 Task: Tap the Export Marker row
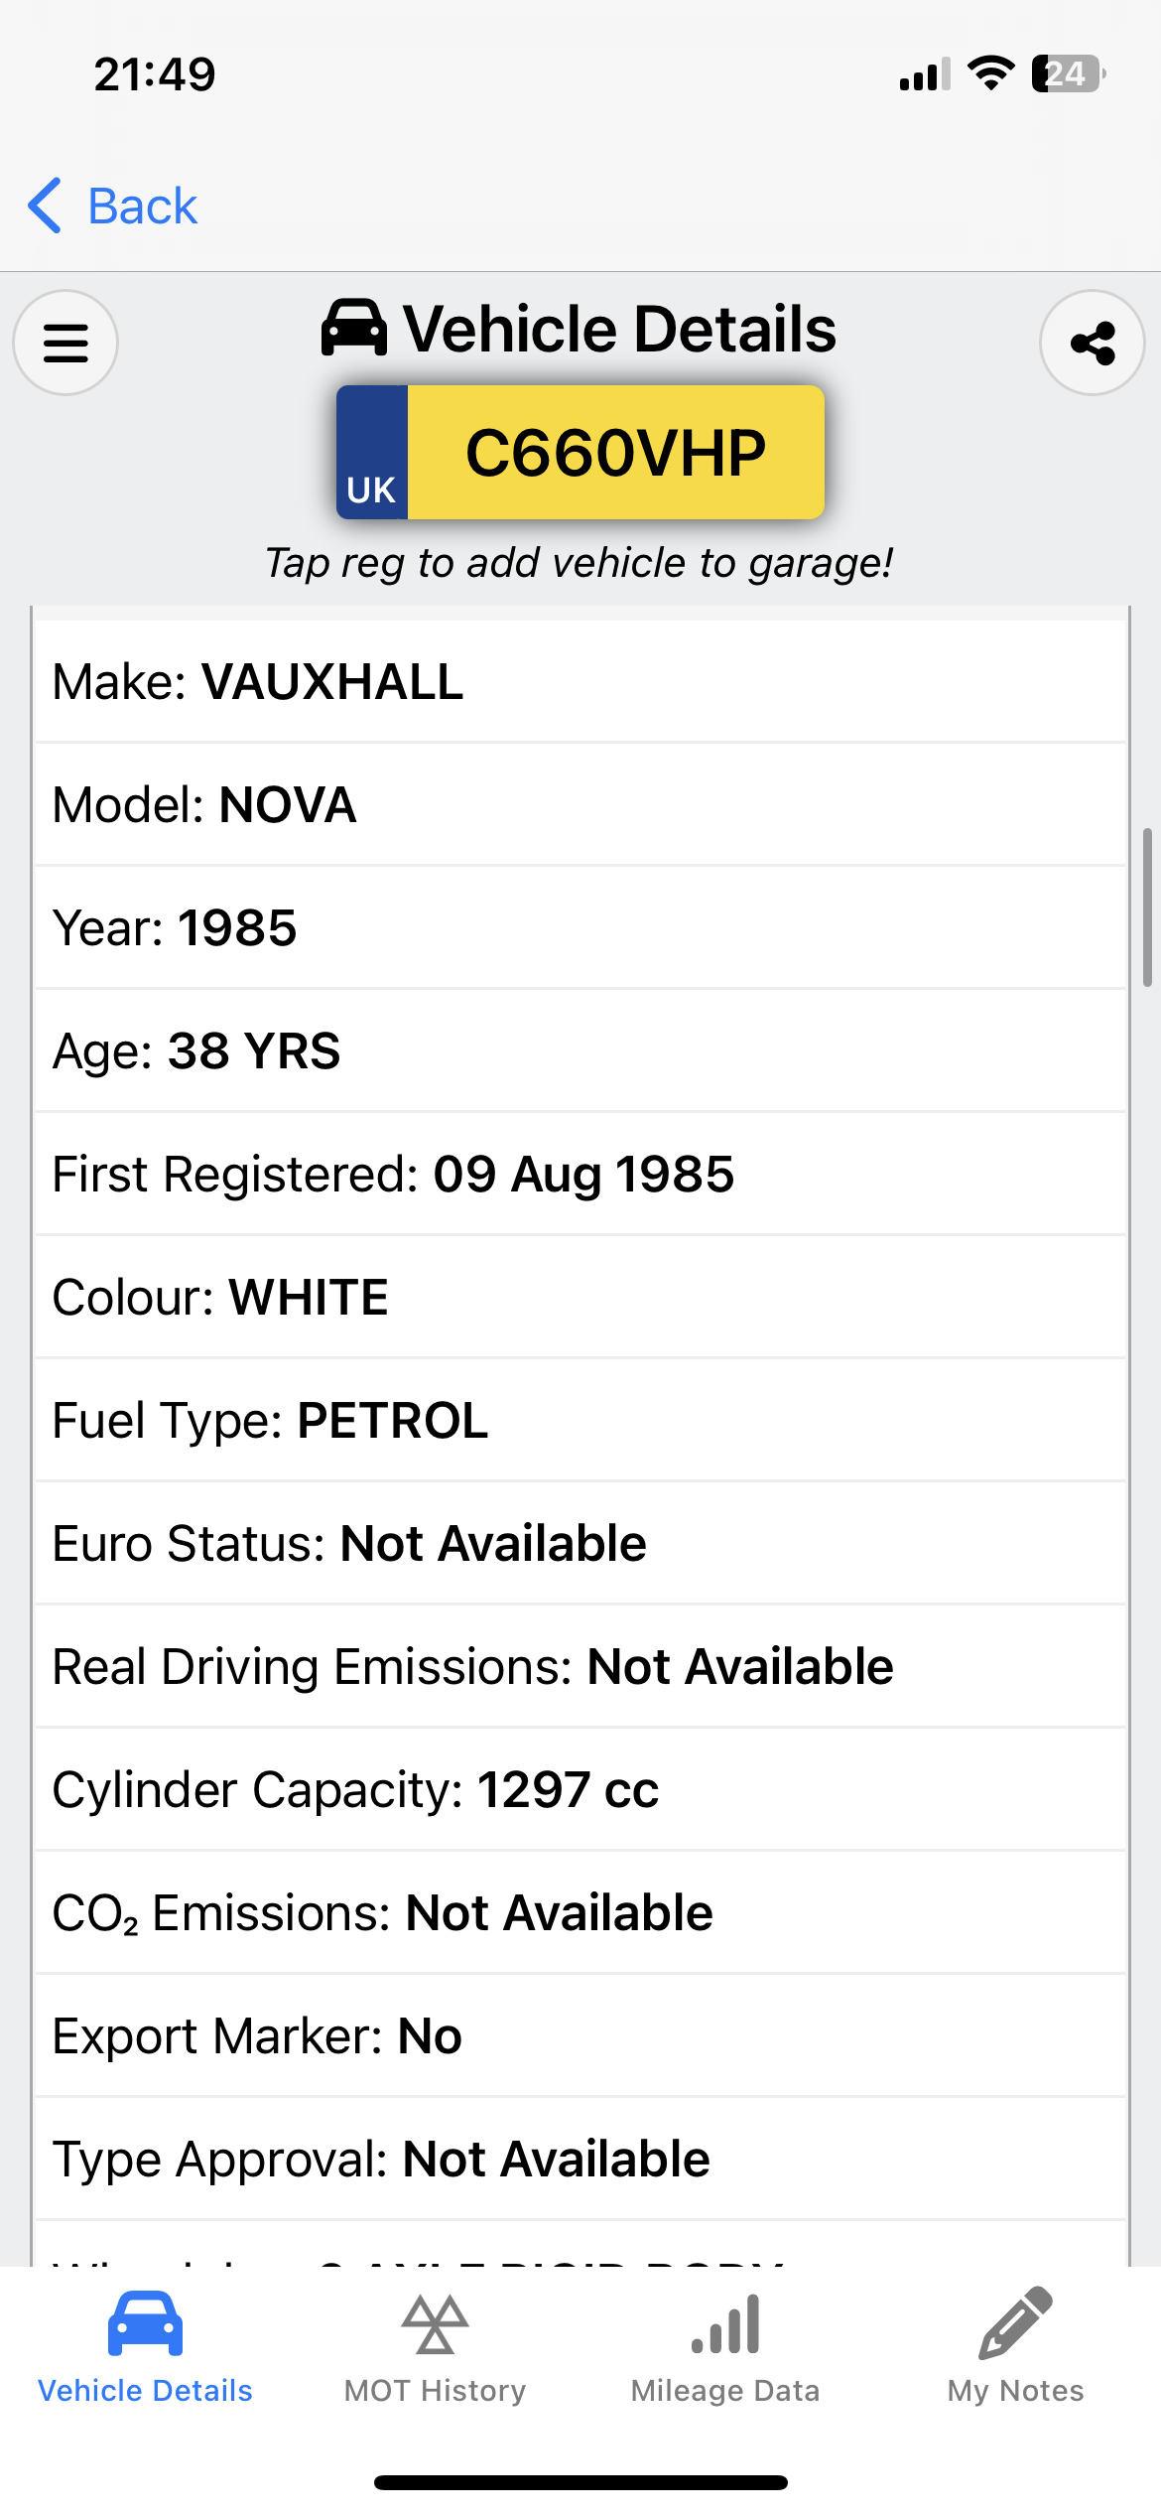(x=580, y=2036)
